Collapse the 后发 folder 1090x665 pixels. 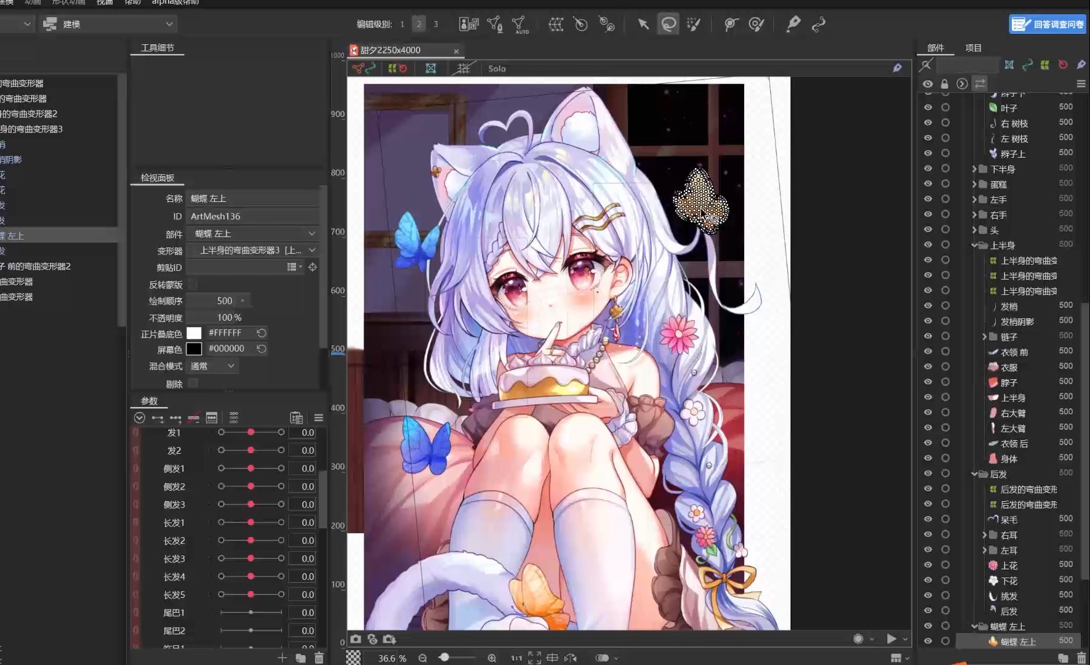point(975,474)
